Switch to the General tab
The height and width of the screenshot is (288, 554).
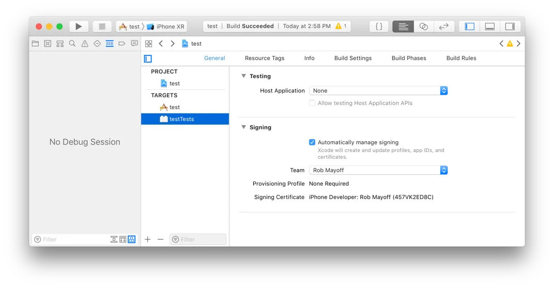pyautogui.click(x=214, y=58)
